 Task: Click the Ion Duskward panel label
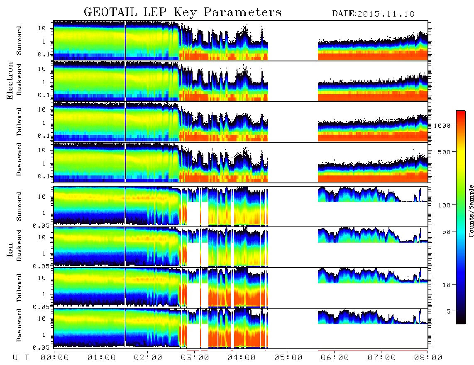(19, 245)
